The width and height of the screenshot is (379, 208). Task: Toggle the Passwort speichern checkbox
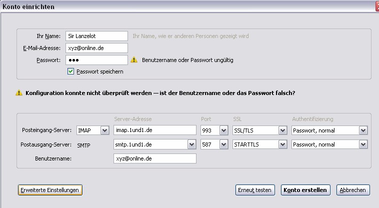pyautogui.click(x=71, y=71)
